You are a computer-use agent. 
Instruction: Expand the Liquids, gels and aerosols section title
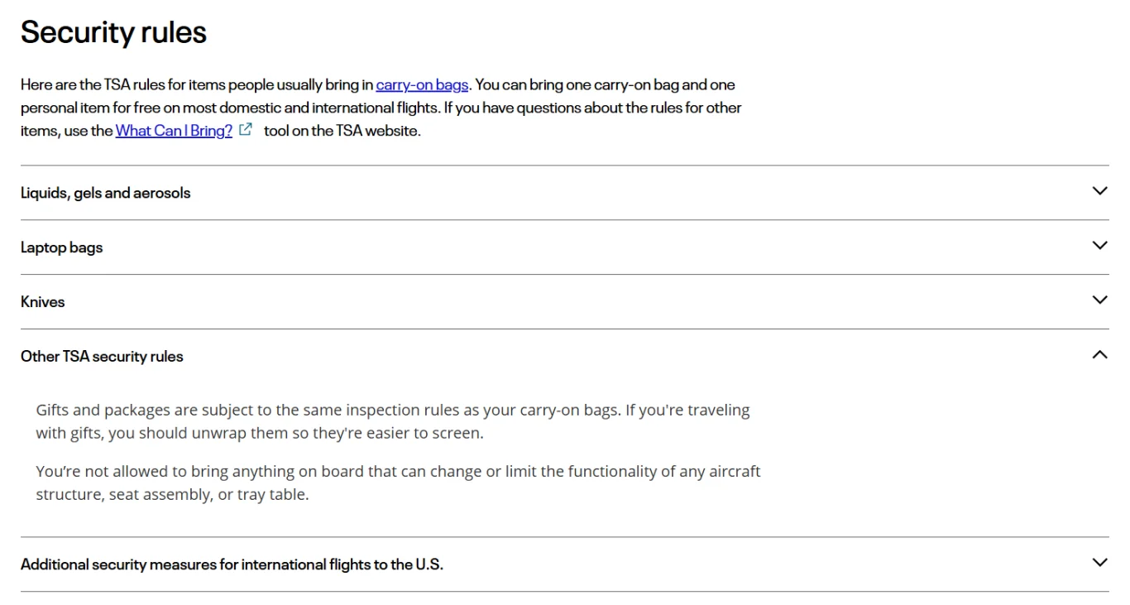[x=105, y=193]
